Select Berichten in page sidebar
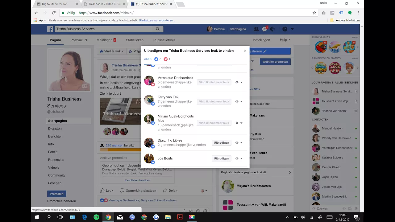395x222 pixels. click(55, 136)
